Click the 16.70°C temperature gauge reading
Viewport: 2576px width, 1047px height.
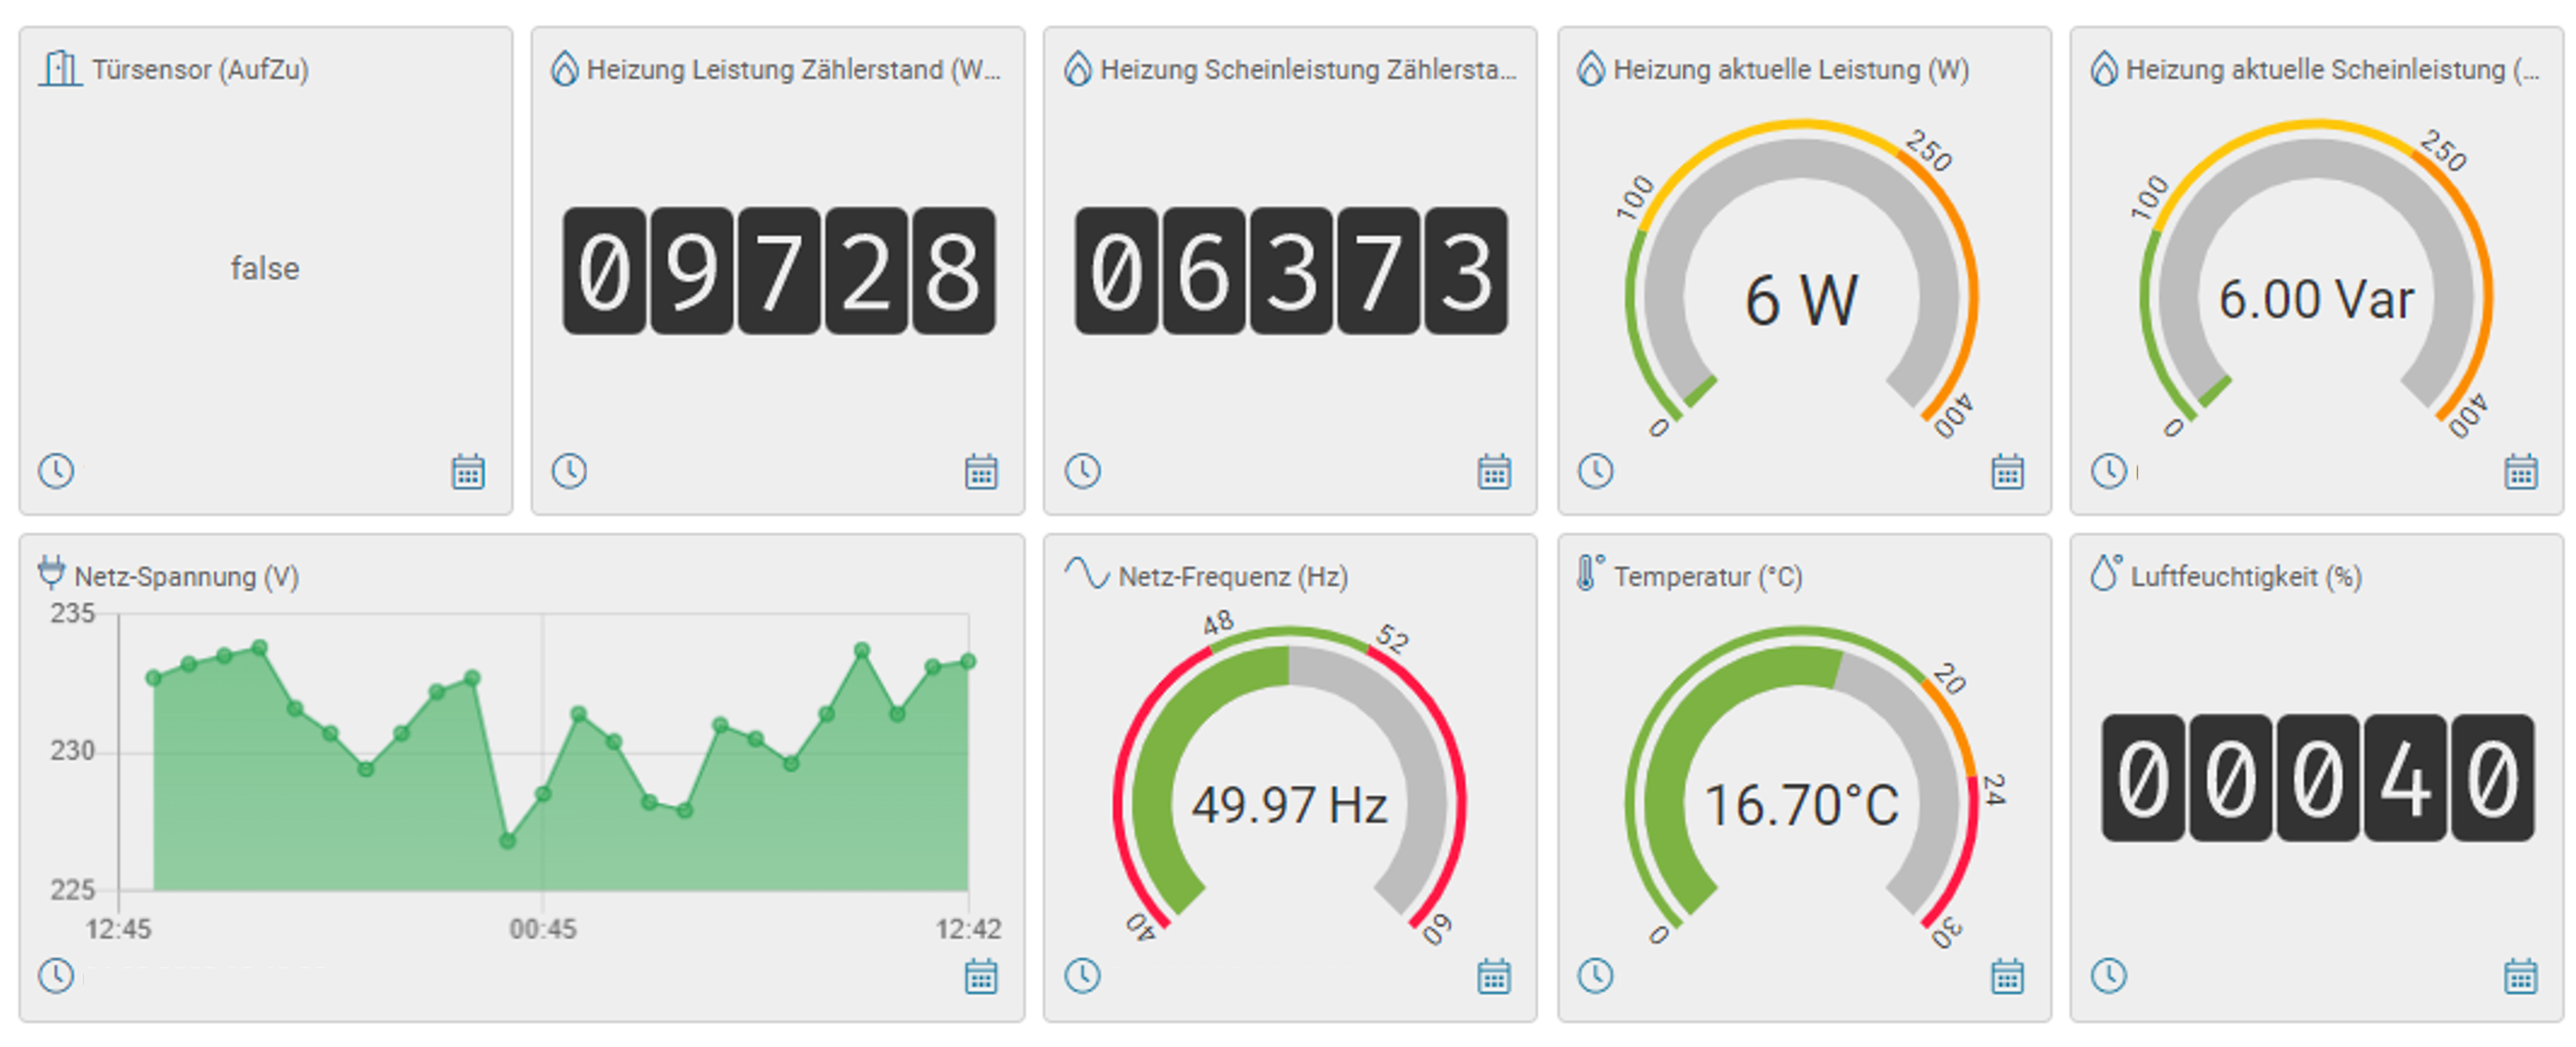point(1801,804)
